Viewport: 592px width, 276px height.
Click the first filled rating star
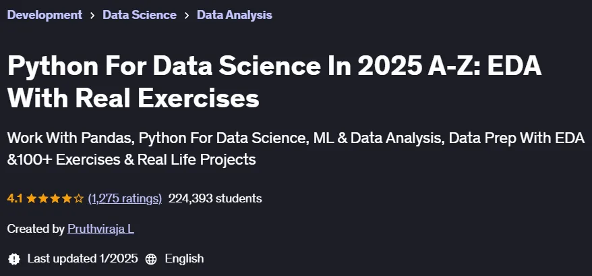coord(31,198)
